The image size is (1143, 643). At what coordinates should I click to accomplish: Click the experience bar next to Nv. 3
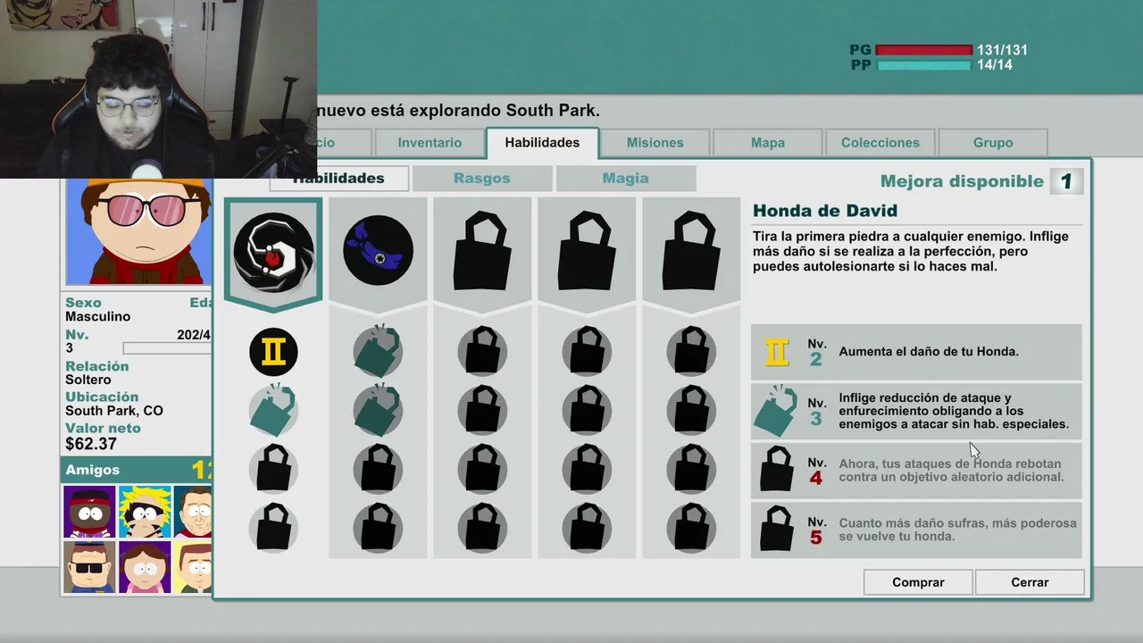167,348
